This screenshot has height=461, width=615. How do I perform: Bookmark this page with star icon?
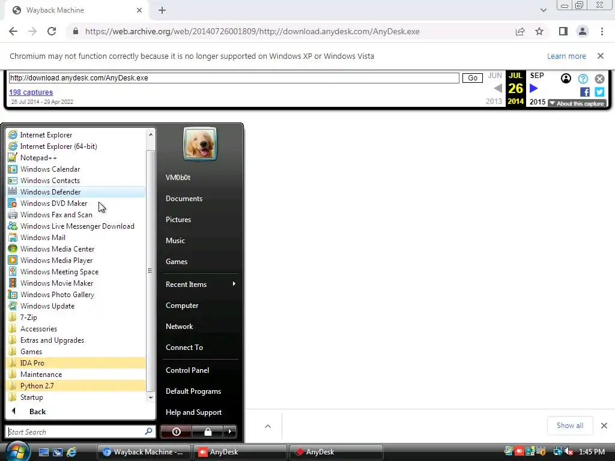pos(539,31)
